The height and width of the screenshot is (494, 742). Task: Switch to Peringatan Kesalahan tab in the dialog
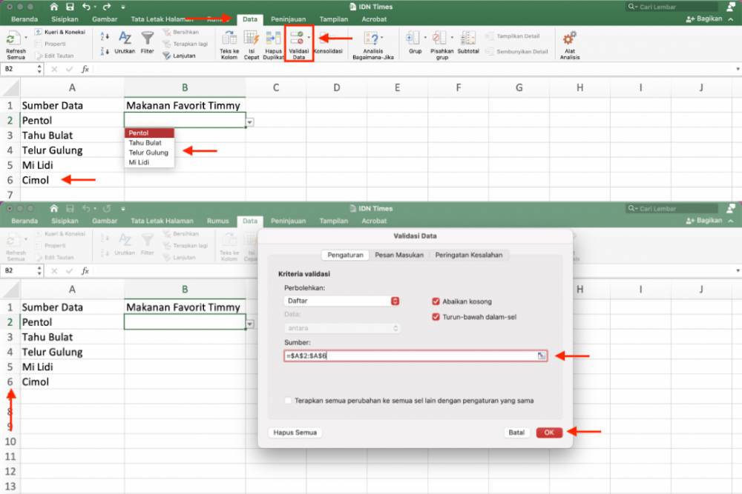coord(469,255)
